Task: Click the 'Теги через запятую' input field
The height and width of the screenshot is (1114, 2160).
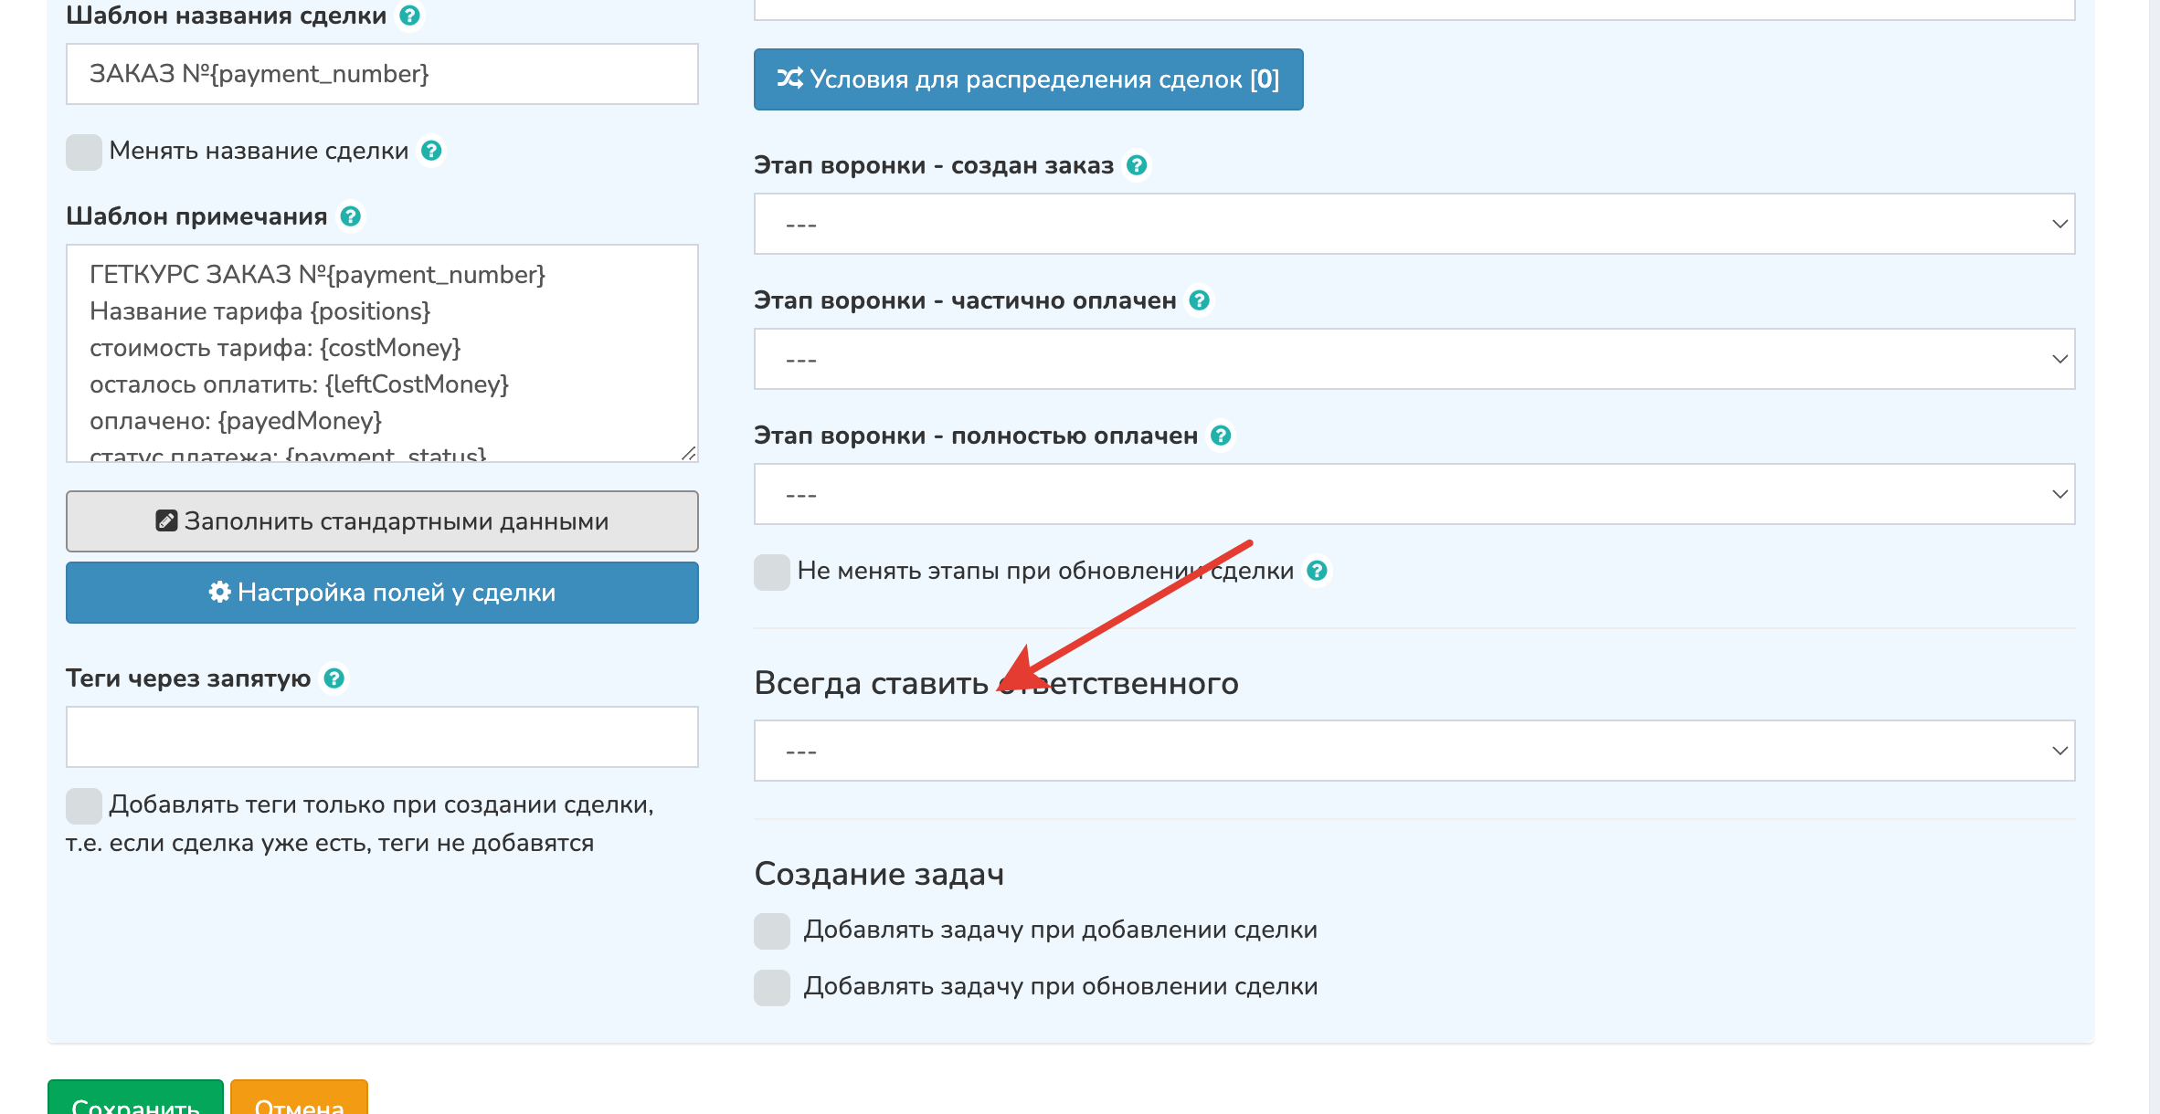Action: click(382, 737)
